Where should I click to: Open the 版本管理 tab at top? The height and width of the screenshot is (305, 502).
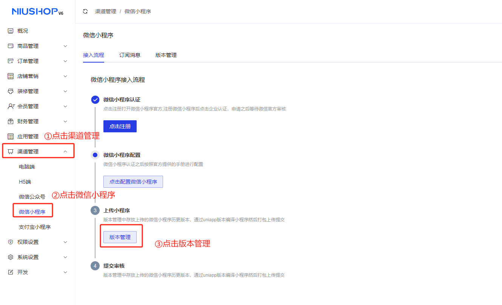point(166,55)
